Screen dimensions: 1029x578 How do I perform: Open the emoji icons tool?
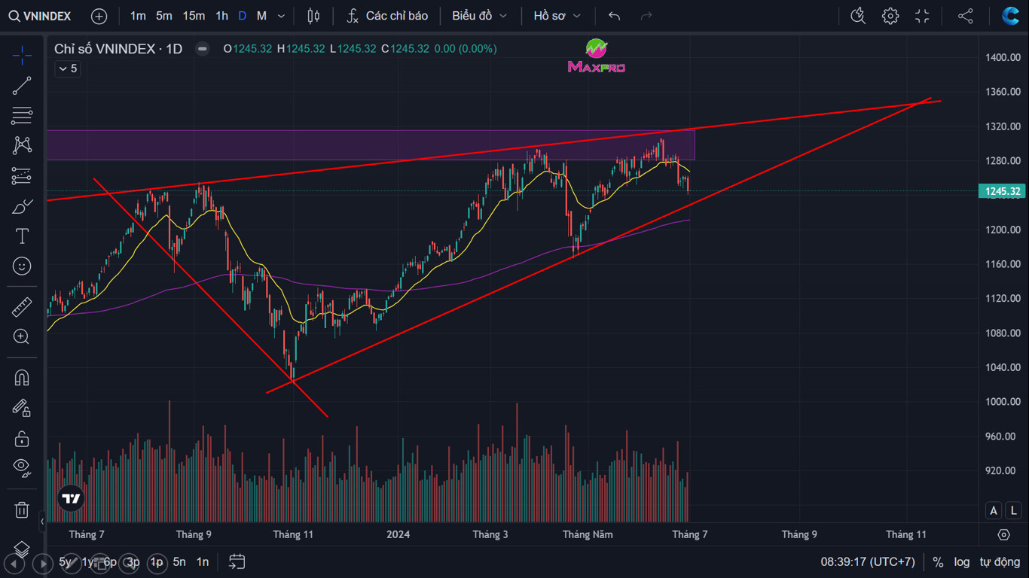(22, 266)
